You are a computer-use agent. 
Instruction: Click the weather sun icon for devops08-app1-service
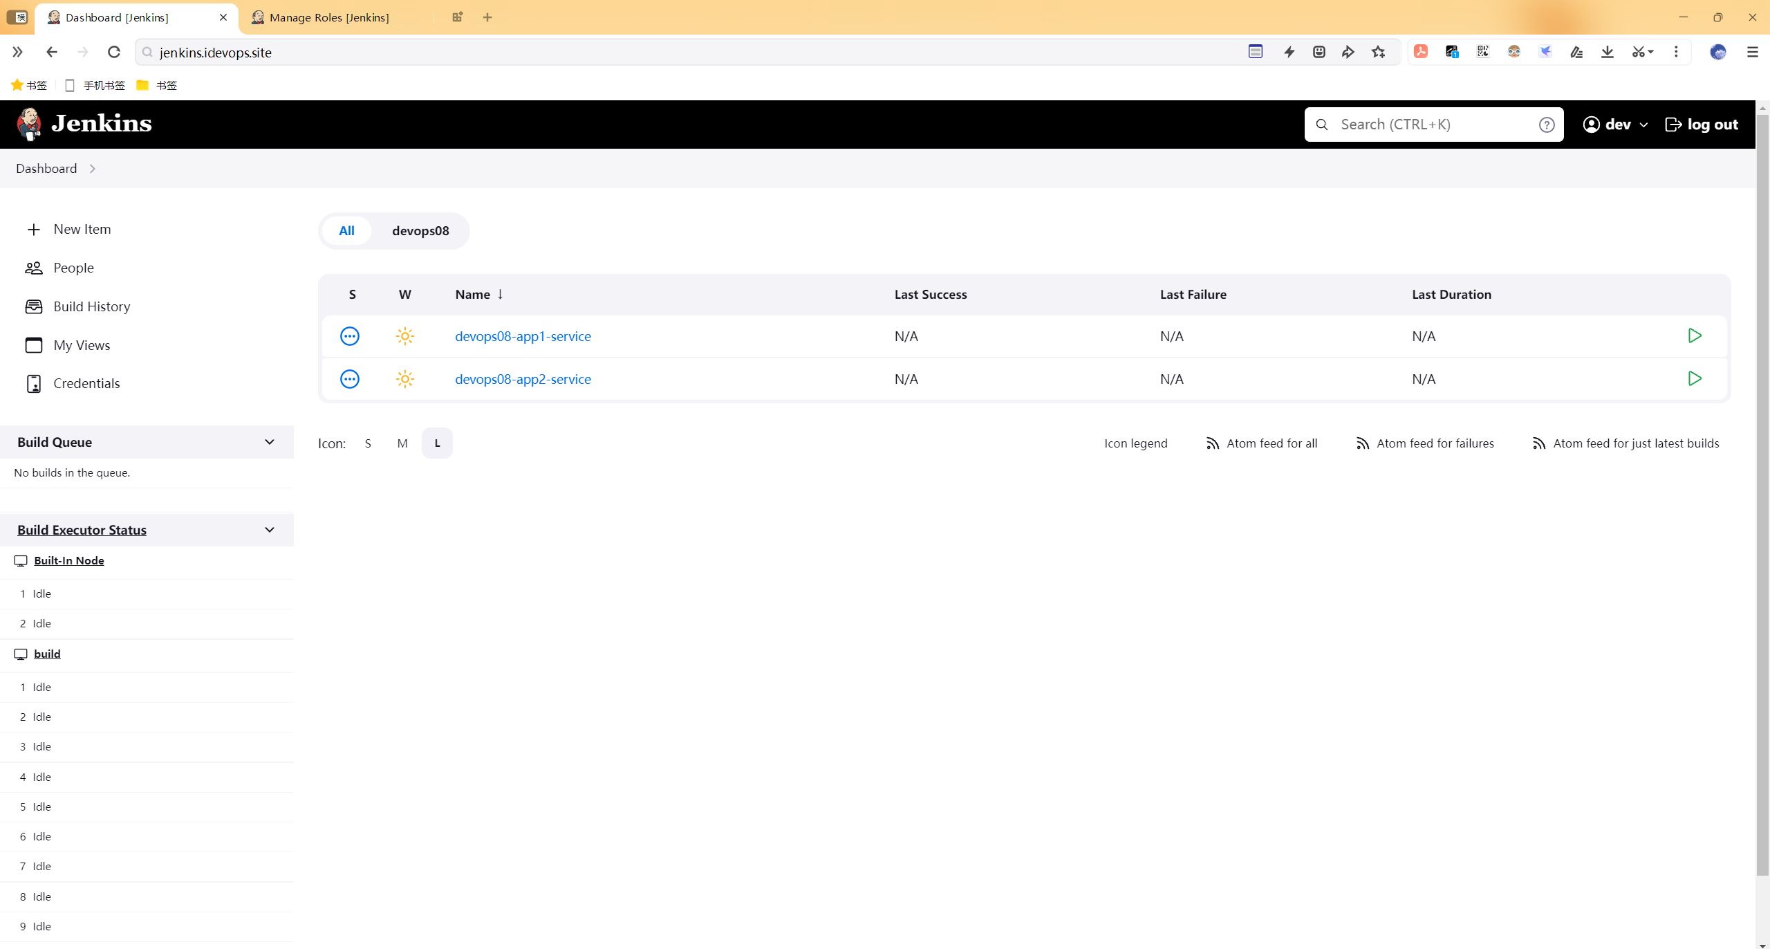point(405,336)
